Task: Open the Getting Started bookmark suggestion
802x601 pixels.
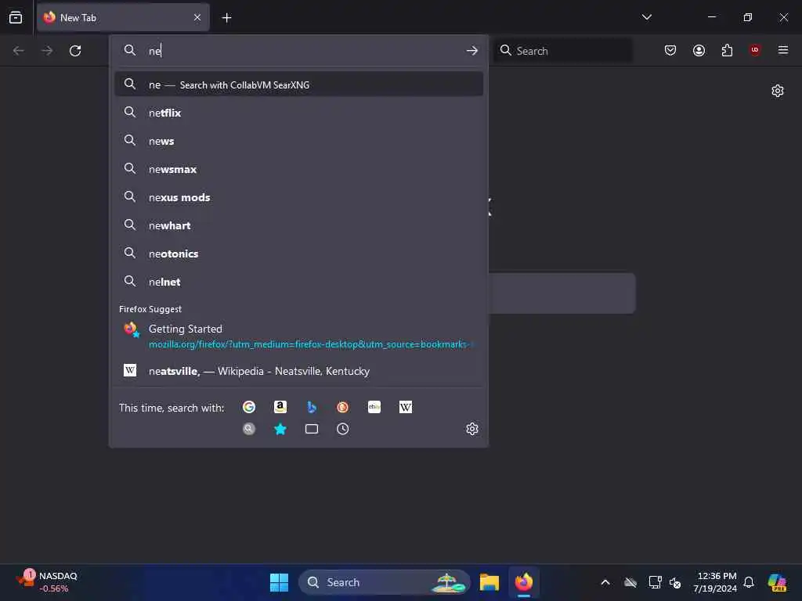Action: 298,336
